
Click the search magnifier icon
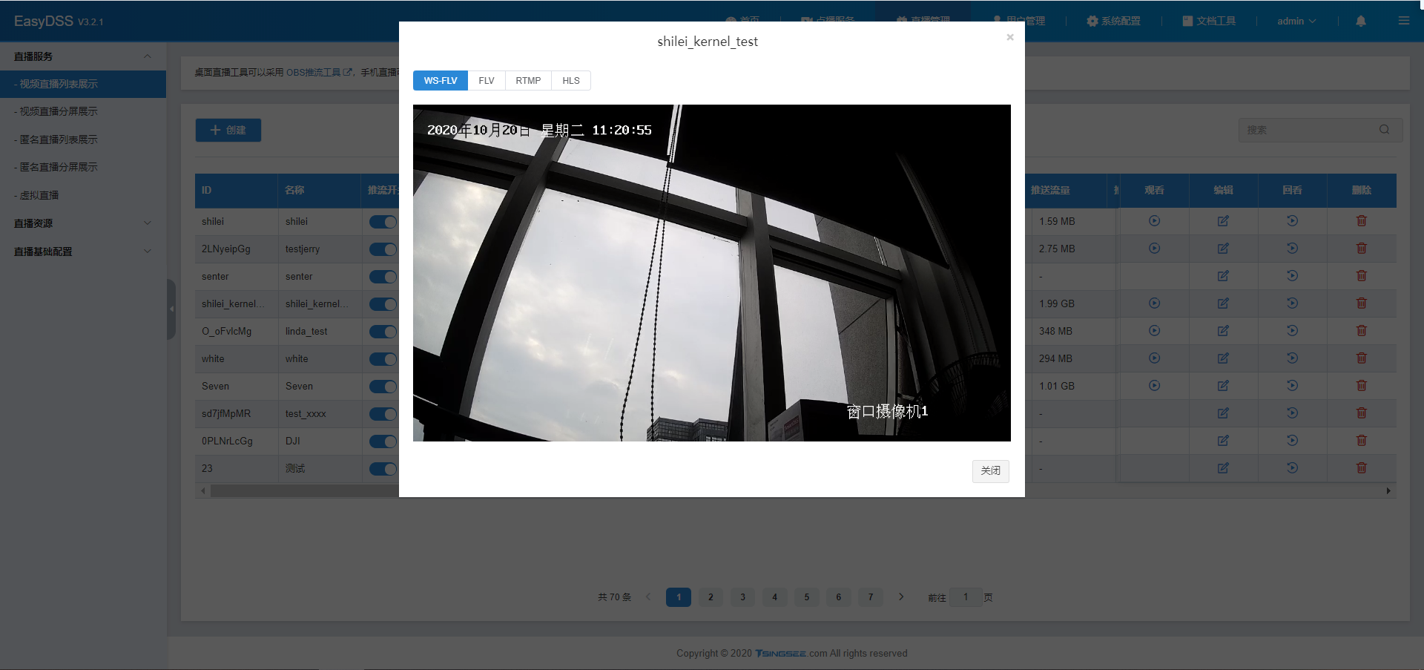1385,130
